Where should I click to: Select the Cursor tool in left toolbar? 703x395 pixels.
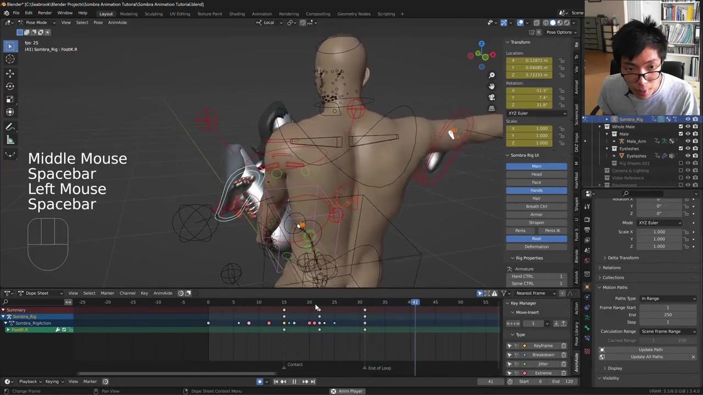tap(10, 59)
